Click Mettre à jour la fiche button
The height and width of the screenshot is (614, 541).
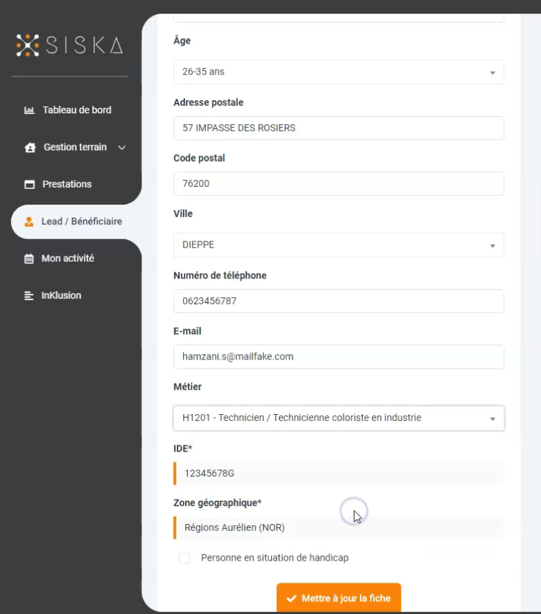point(339,598)
